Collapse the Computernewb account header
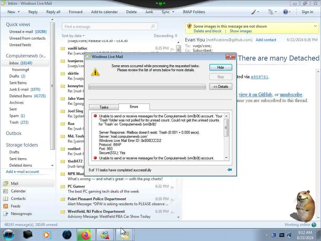The width and height of the screenshot is (321, 241). tap(26, 56)
